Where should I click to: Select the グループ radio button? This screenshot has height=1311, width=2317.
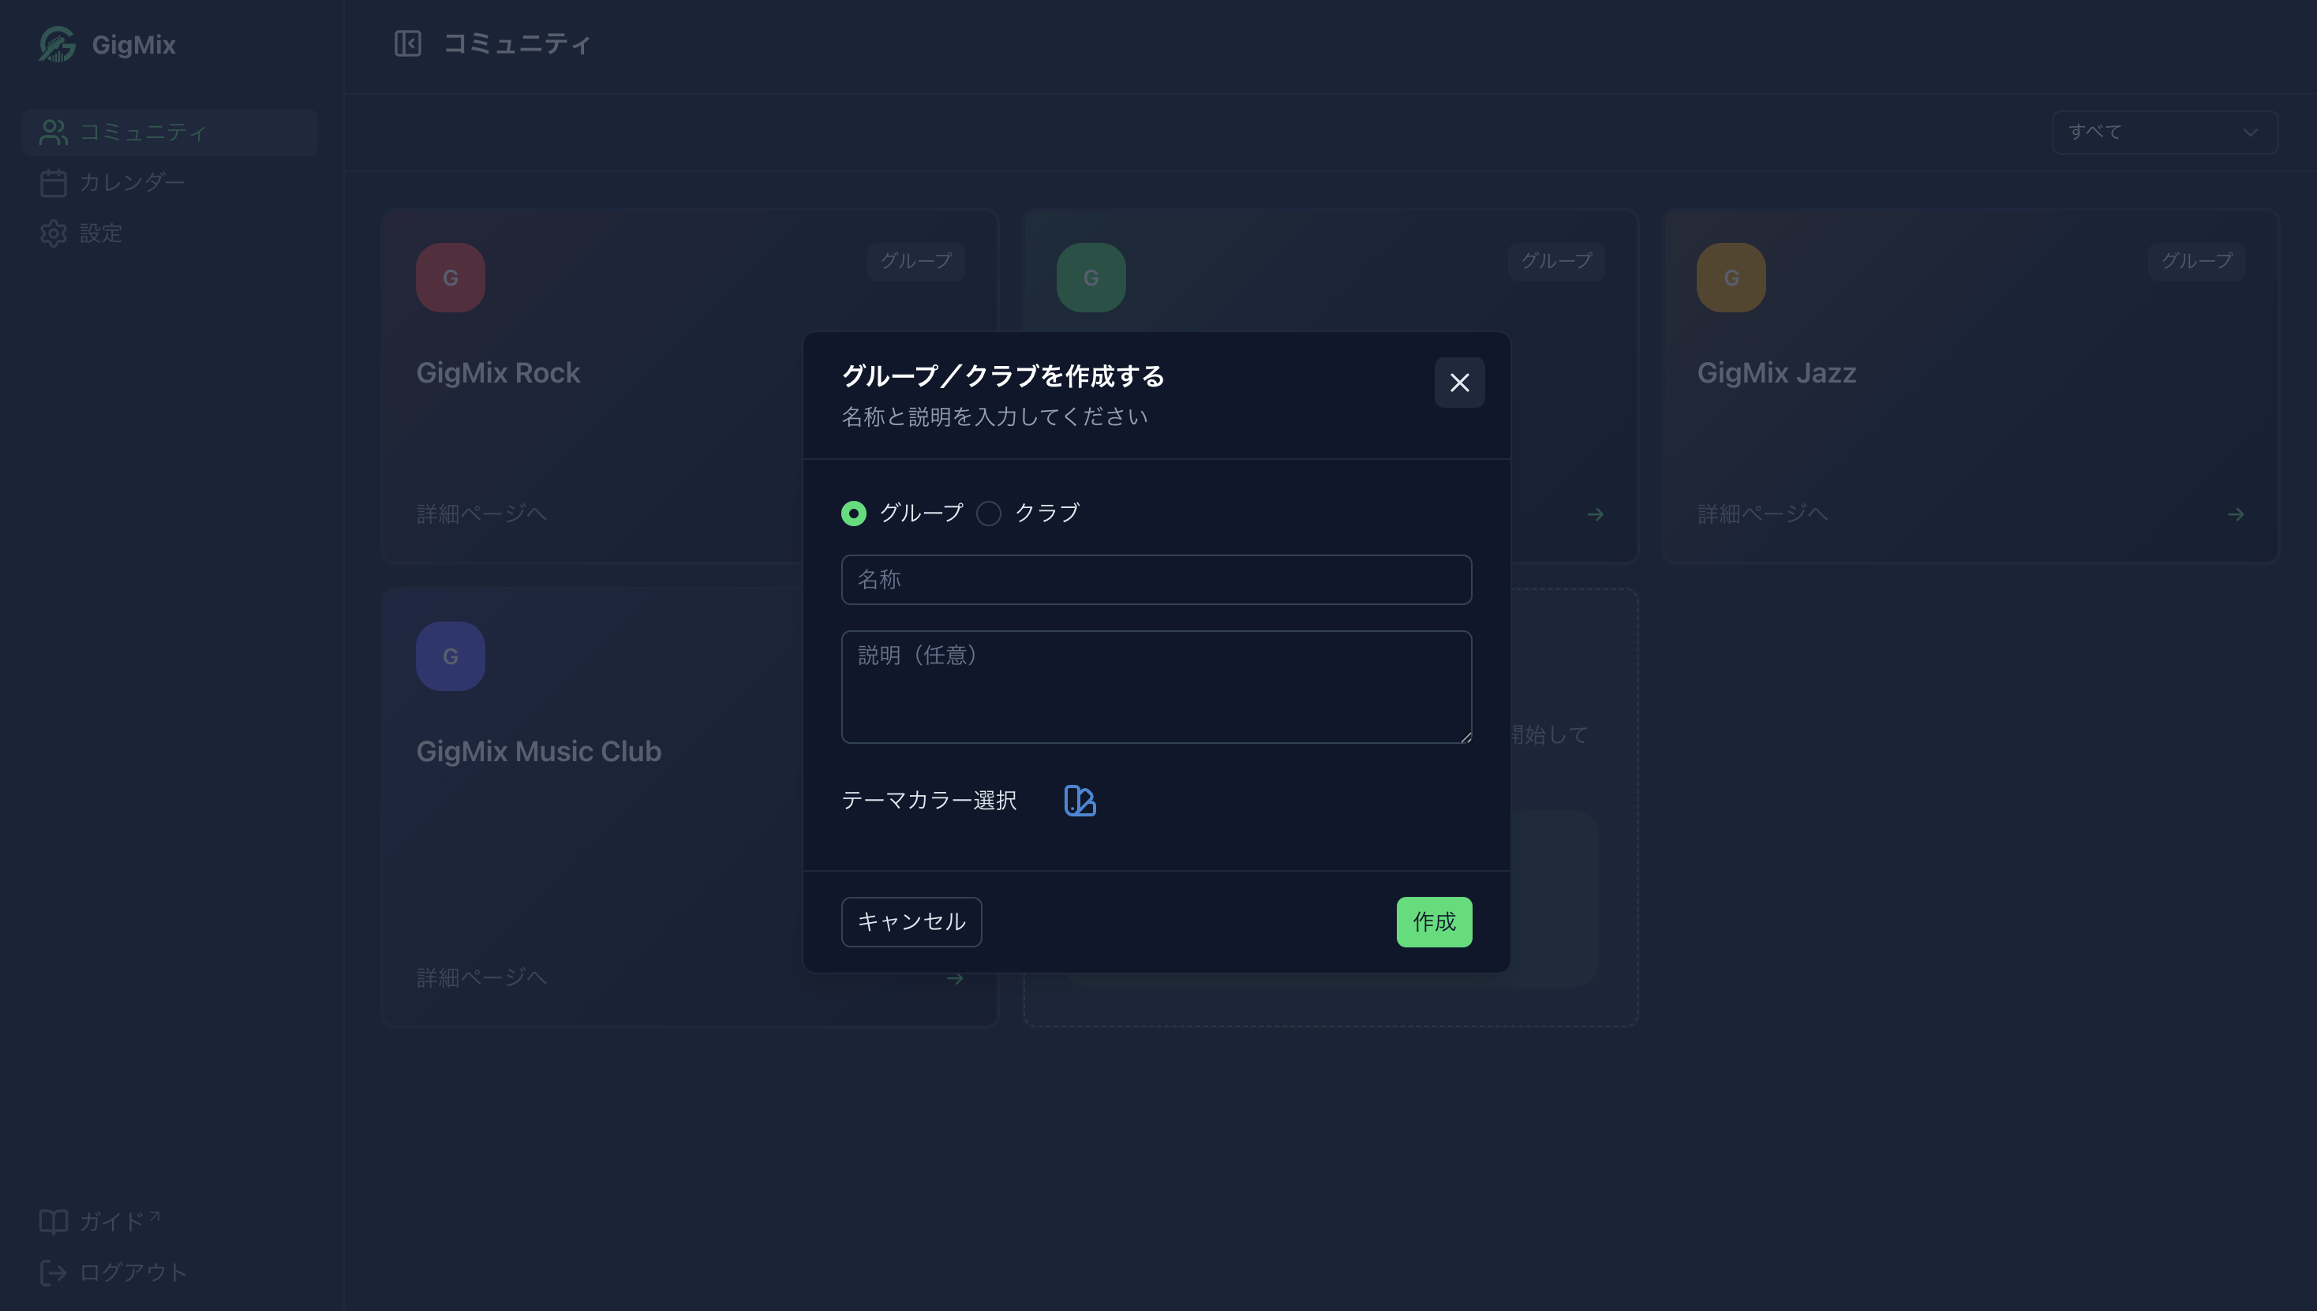pyautogui.click(x=854, y=514)
